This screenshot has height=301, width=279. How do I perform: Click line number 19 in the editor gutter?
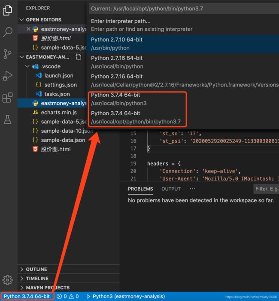133,164
